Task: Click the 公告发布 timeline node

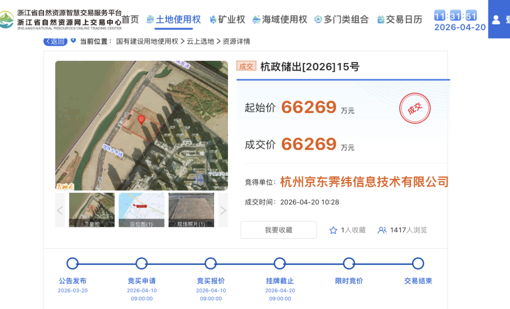Action: (73, 264)
